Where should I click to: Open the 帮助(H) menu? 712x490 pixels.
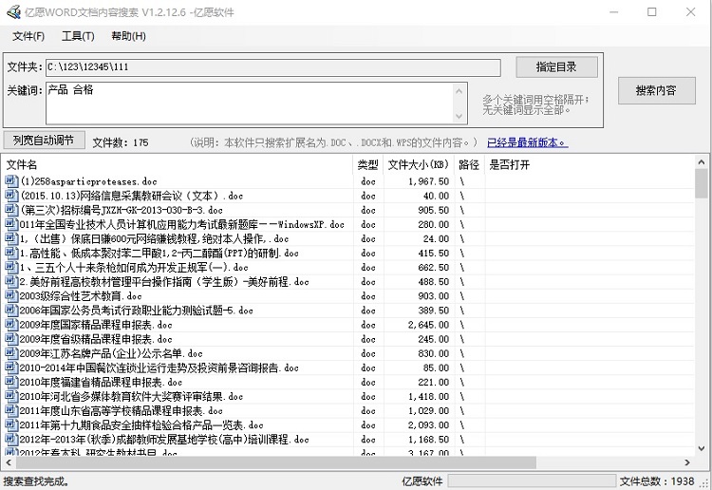(128, 36)
